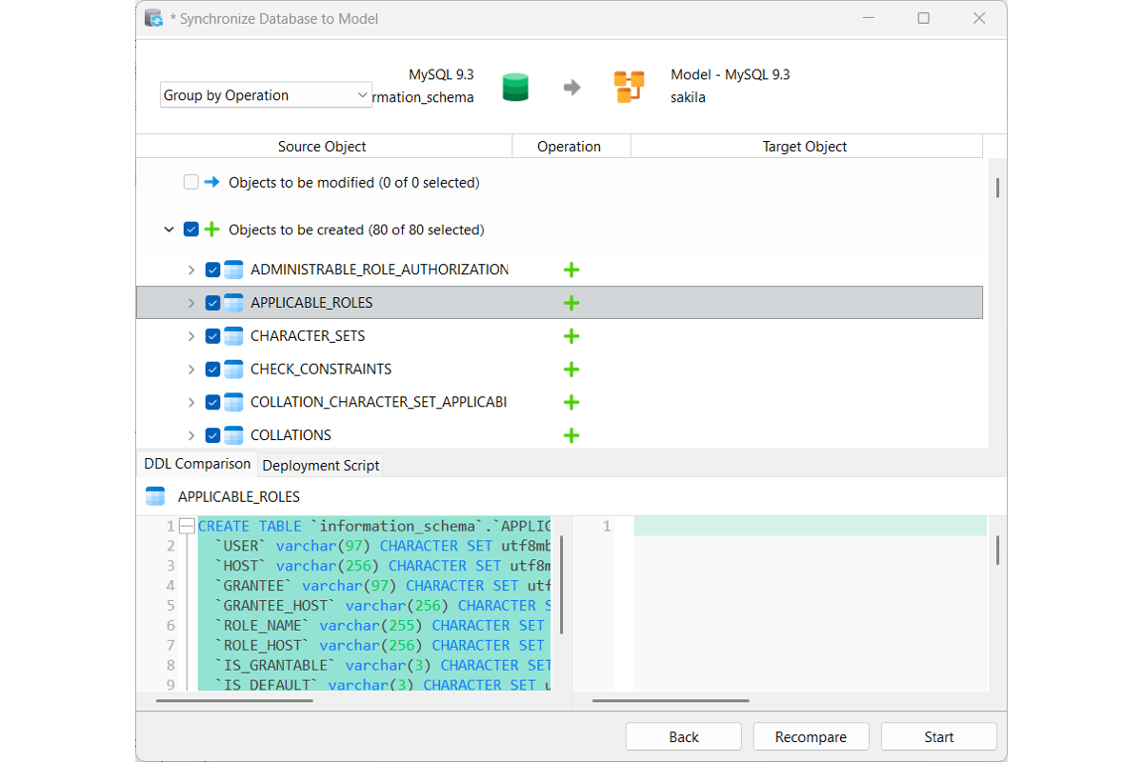Toggle the Objects to be modified checkbox
Viewport: 1143px width, 762px height.
[190, 182]
